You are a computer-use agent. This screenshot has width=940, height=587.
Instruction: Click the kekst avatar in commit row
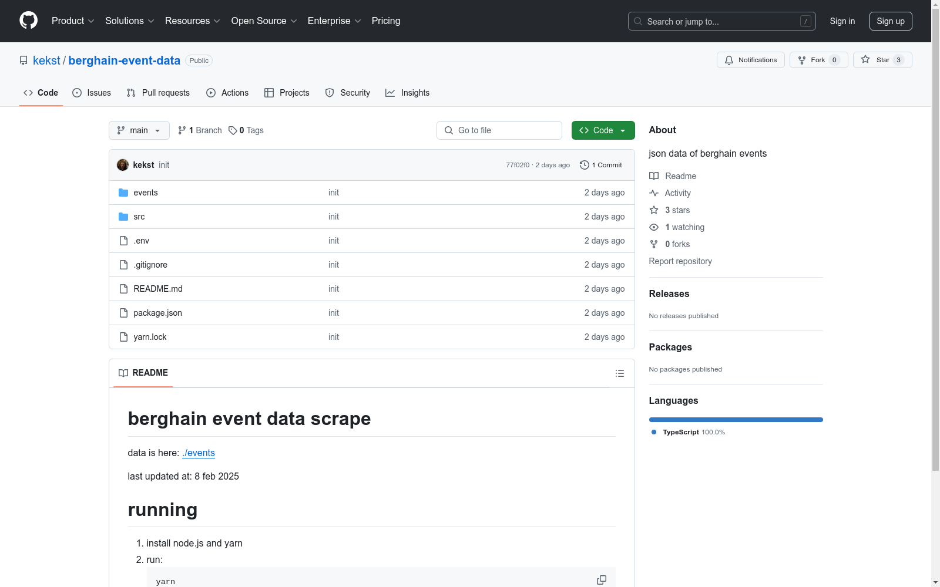coord(123,165)
